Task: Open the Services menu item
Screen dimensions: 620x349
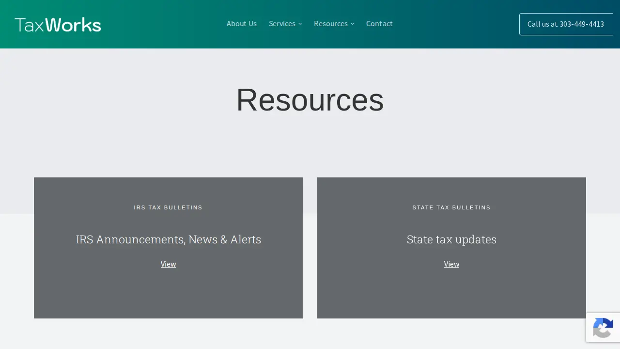Action: point(282,23)
